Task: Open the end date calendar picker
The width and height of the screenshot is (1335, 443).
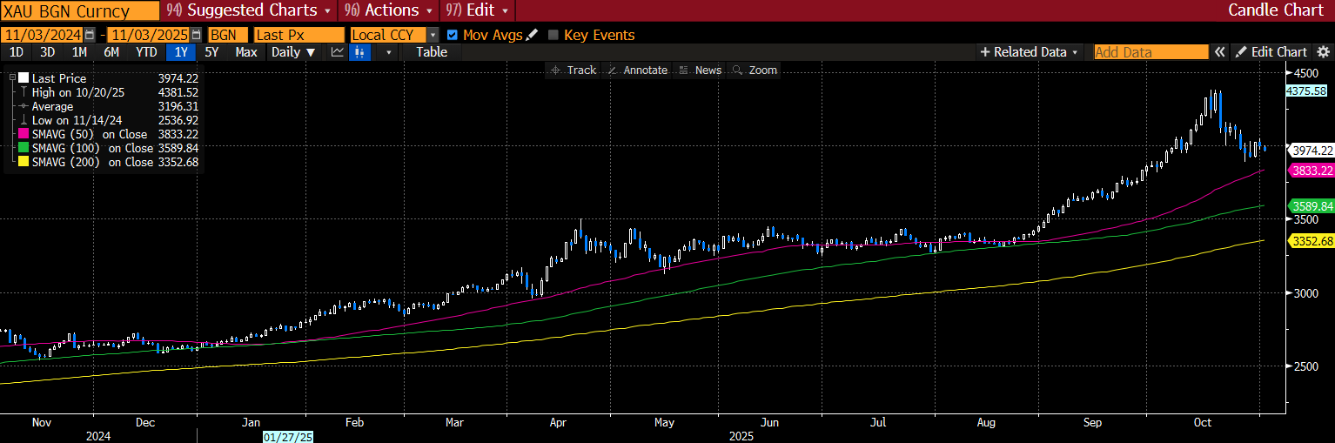Action: tap(195, 35)
